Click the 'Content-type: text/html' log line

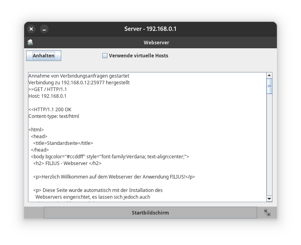point(54,116)
